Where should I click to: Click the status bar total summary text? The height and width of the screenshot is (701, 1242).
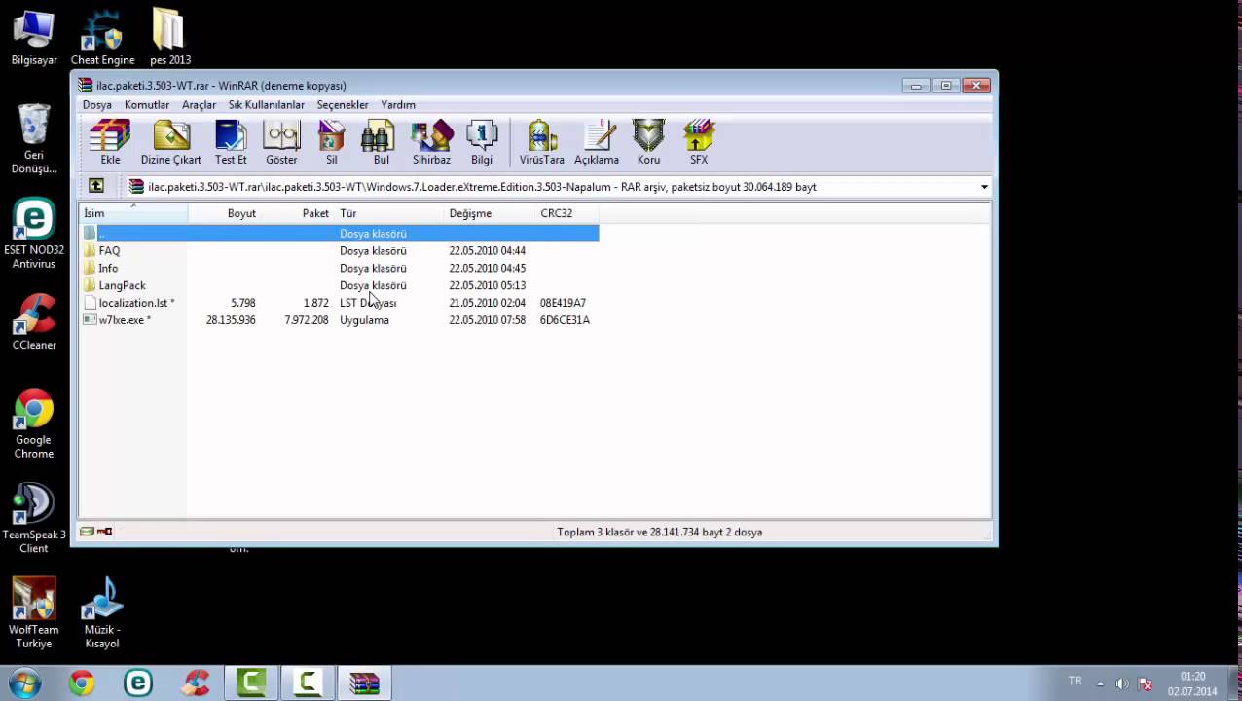click(659, 532)
